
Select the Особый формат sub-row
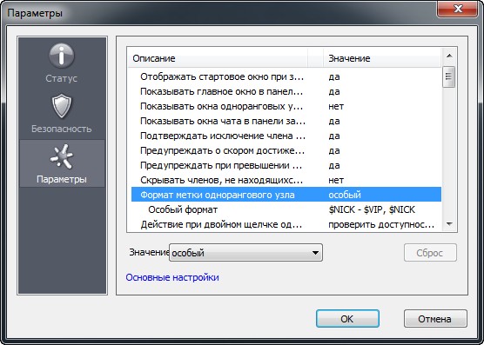pyautogui.click(x=286, y=209)
